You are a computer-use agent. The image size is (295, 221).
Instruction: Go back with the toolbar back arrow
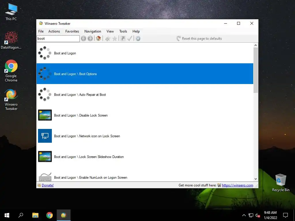pyautogui.click(x=84, y=39)
